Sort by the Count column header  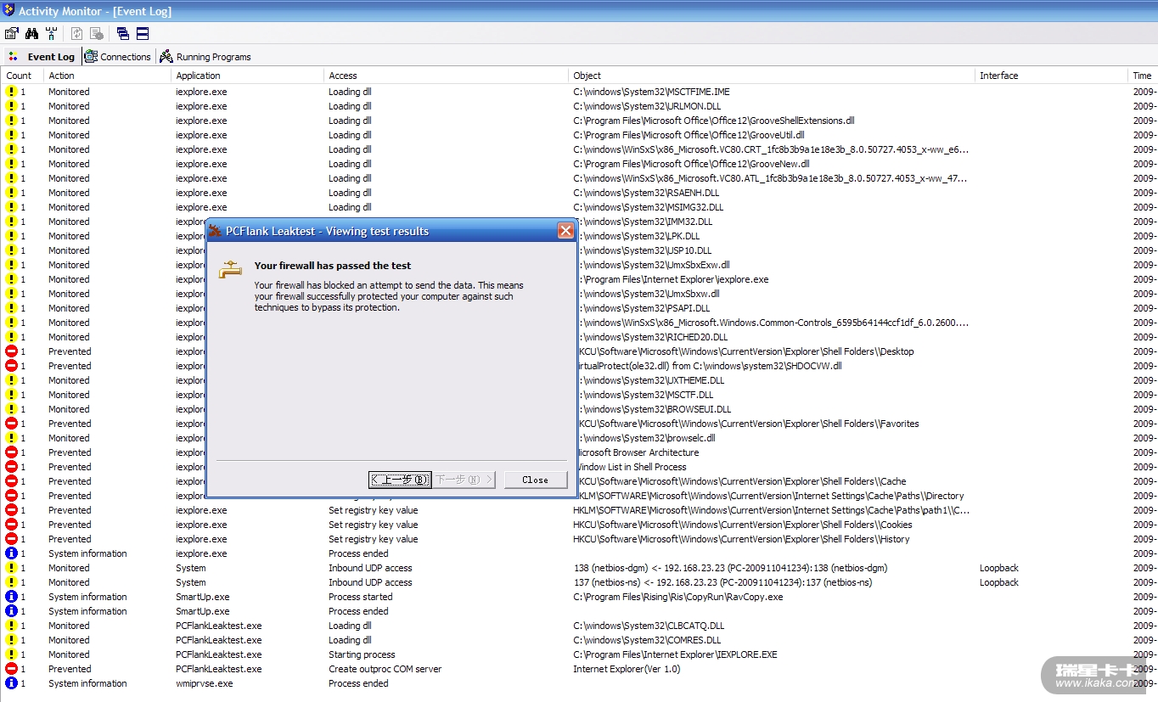tap(22, 76)
